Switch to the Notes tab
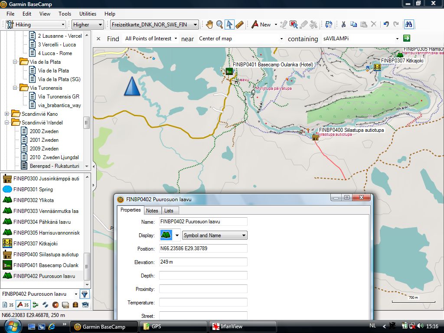 (152, 211)
